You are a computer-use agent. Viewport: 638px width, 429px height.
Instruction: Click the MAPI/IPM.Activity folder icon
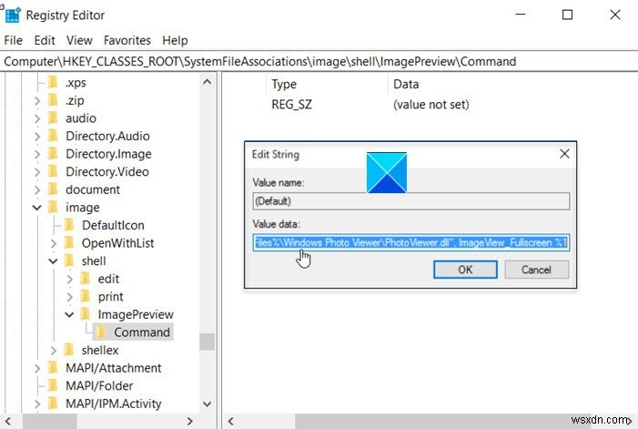[53, 403]
